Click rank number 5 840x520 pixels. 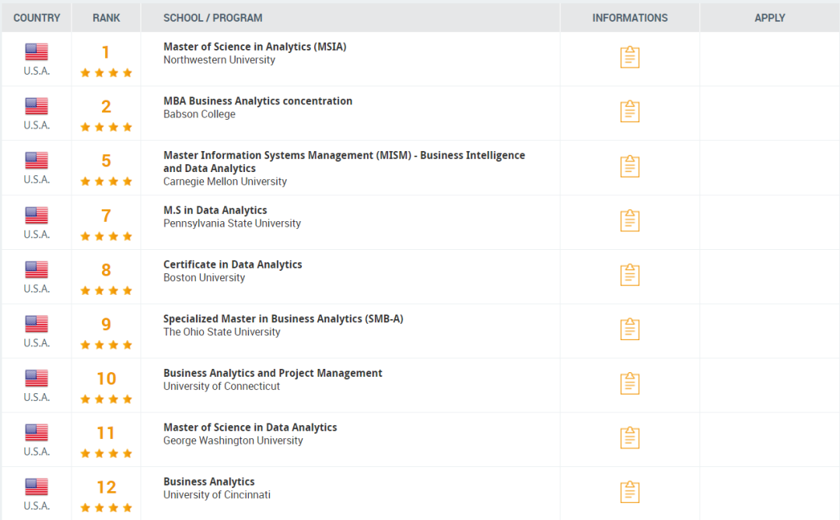[x=106, y=160]
